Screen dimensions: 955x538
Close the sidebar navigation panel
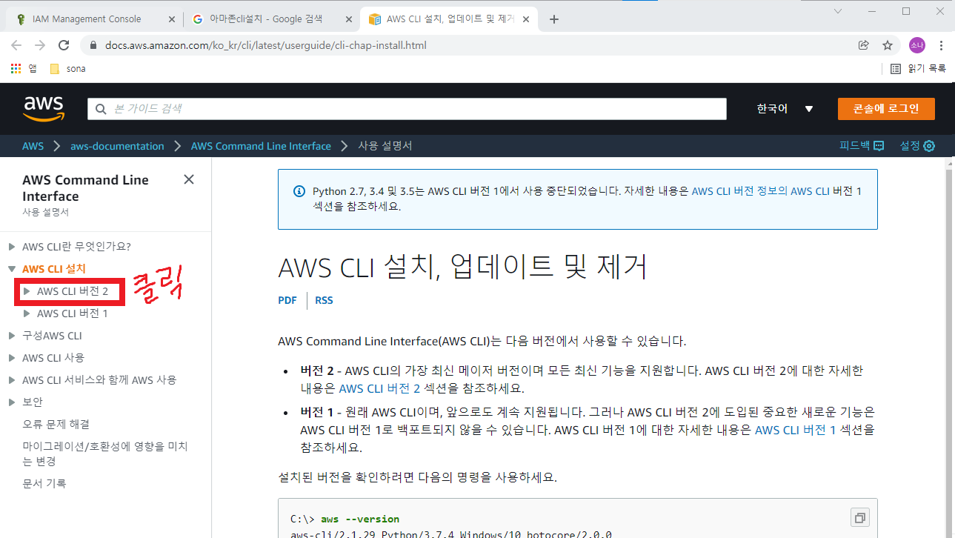[x=189, y=179]
